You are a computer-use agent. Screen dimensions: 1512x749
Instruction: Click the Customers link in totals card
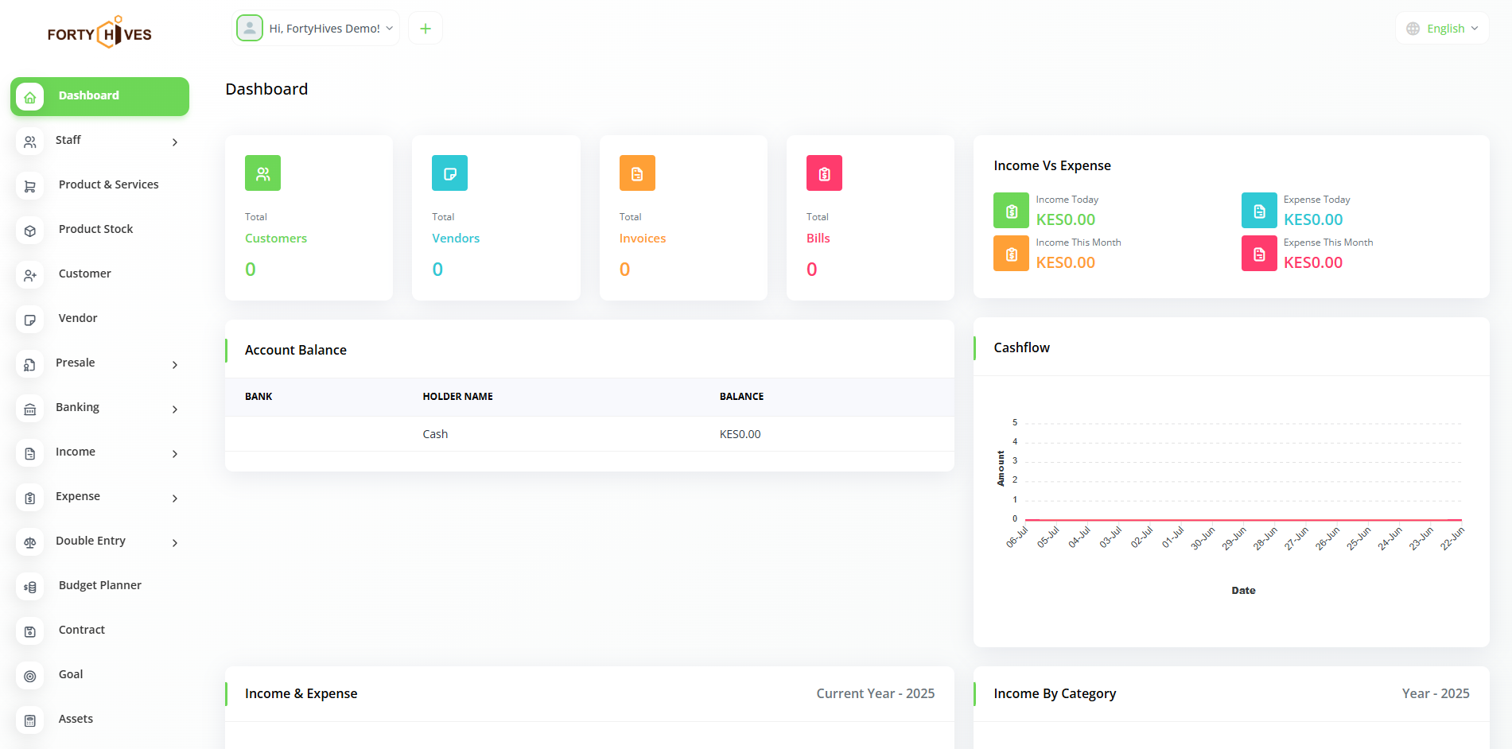pos(275,239)
